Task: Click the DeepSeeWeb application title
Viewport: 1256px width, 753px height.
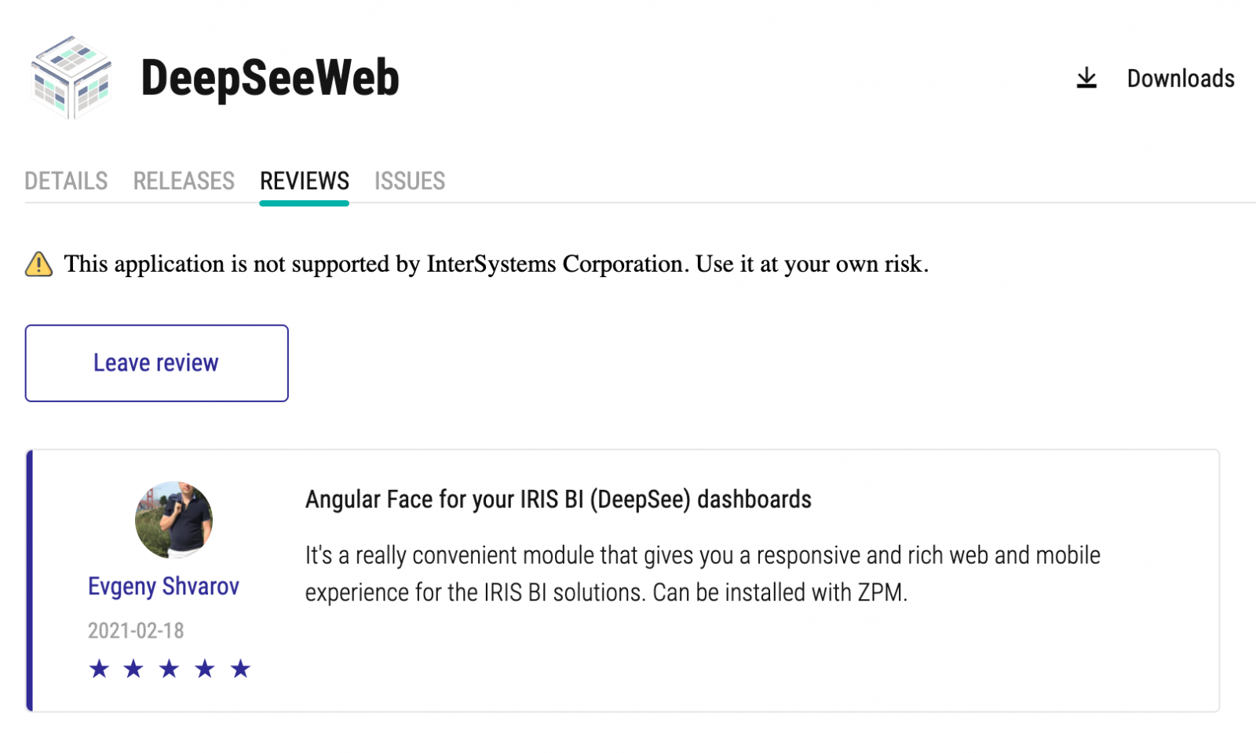Action: click(270, 78)
